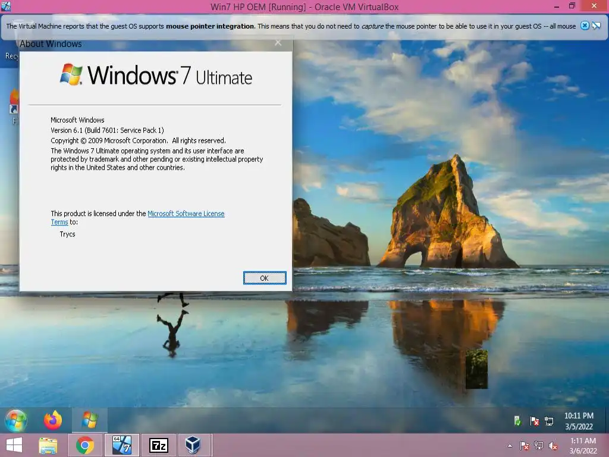The height and width of the screenshot is (457, 609).
Task: Open host Action Center flag icon
Action: click(525, 446)
